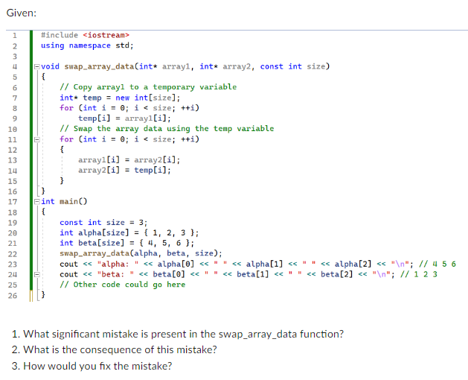468x380 pixels.
Task: Click 'temp[i] = array1[i];' statement
Action: tap(124, 118)
